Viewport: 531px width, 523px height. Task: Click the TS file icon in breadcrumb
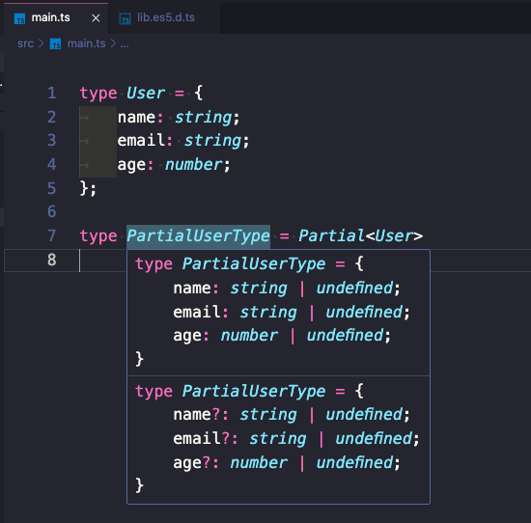[x=56, y=43]
